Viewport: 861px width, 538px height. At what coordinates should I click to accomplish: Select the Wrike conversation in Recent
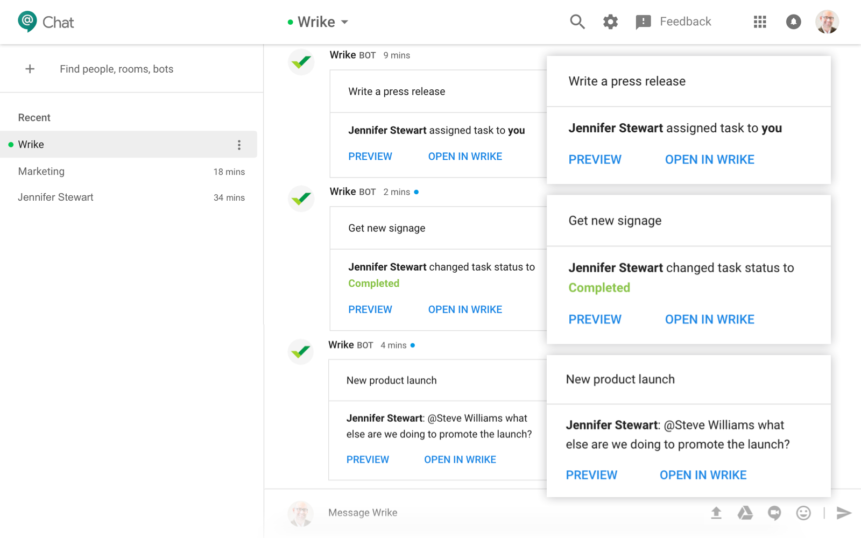tap(129, 144)
